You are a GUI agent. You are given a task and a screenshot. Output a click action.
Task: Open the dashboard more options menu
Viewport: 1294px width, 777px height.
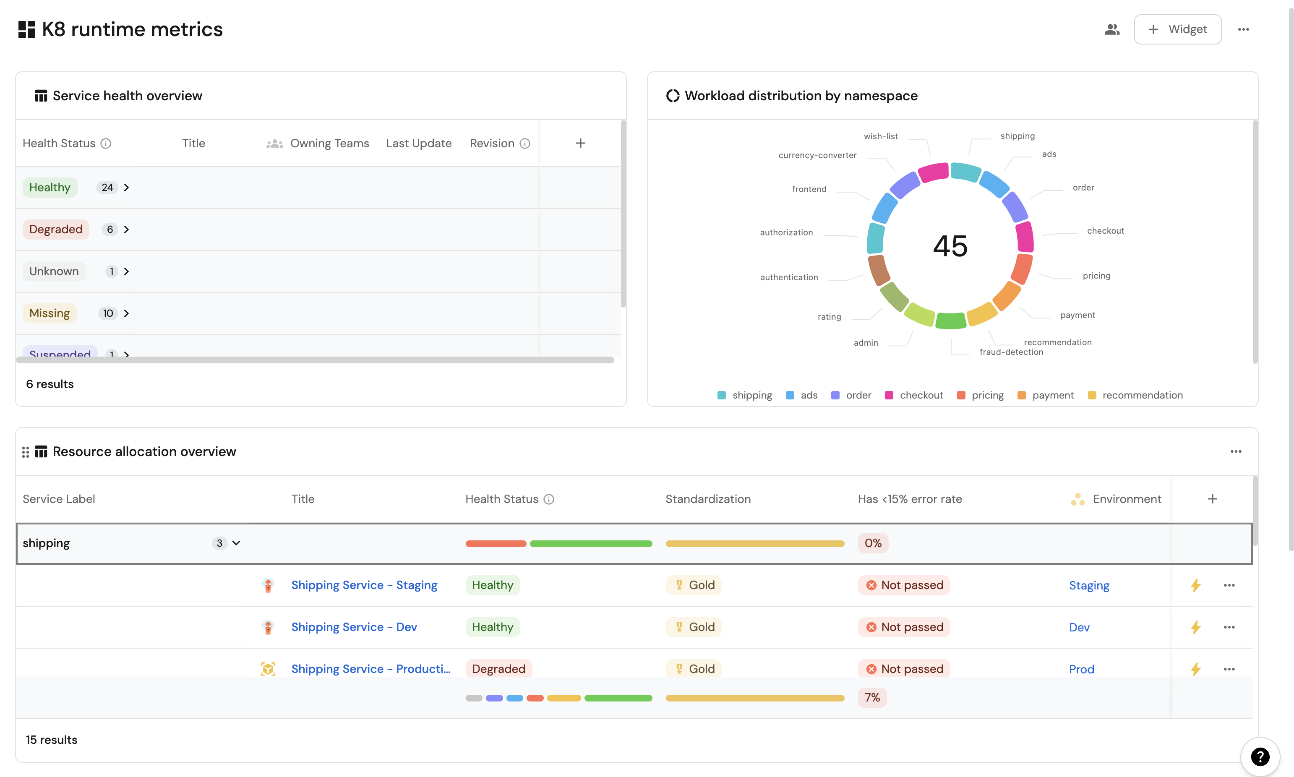pyautogui.click(x=1243, y=29)
